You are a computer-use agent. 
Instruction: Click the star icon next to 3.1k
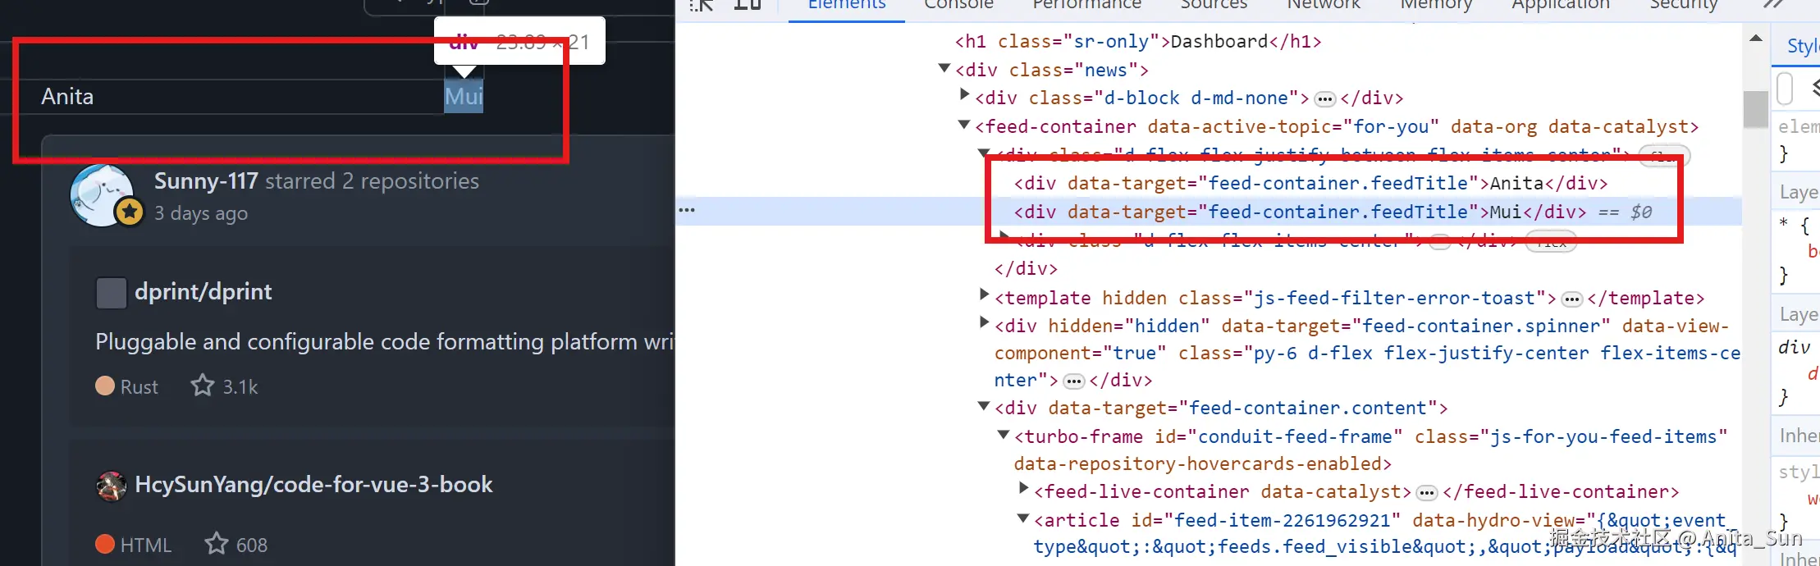tap(203, 385)
